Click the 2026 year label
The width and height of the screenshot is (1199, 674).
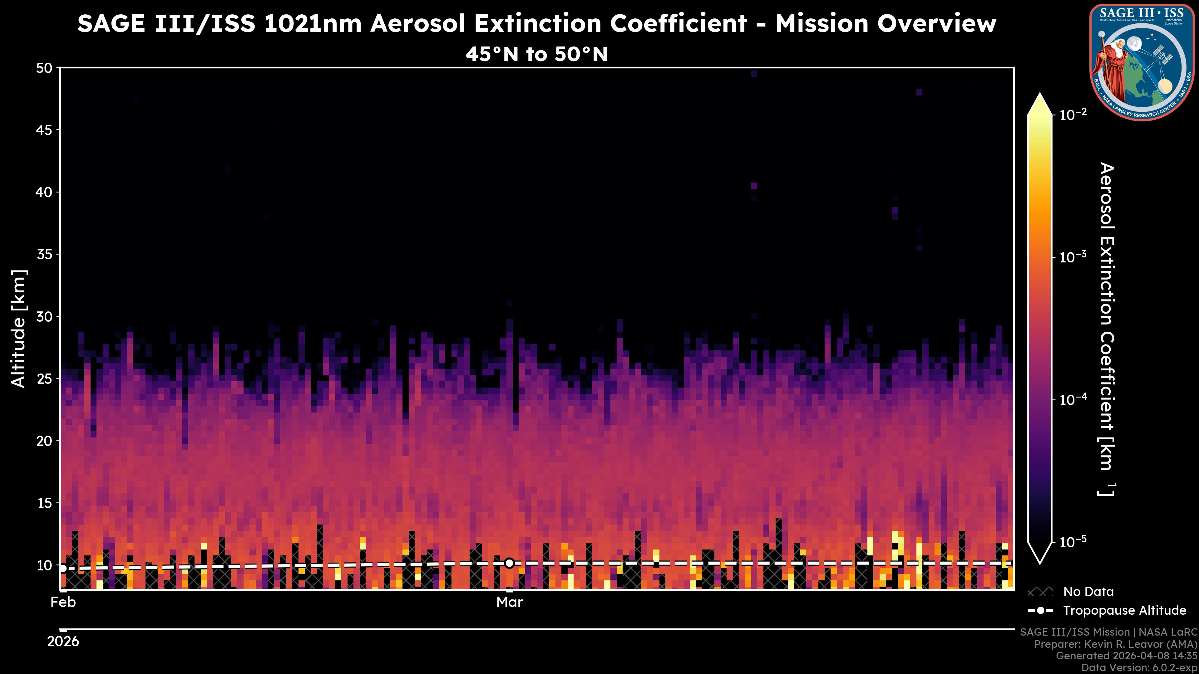[63, 642]
